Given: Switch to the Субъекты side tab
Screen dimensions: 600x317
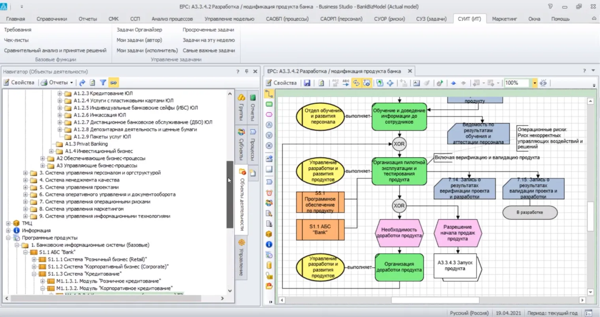Looking at the screenshot, I should (241, 144).
